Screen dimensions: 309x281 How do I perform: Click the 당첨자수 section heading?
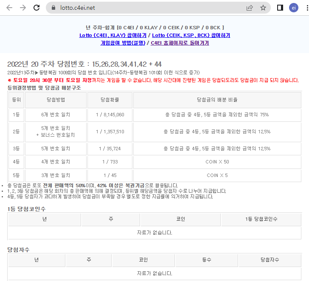pos(18,250)
